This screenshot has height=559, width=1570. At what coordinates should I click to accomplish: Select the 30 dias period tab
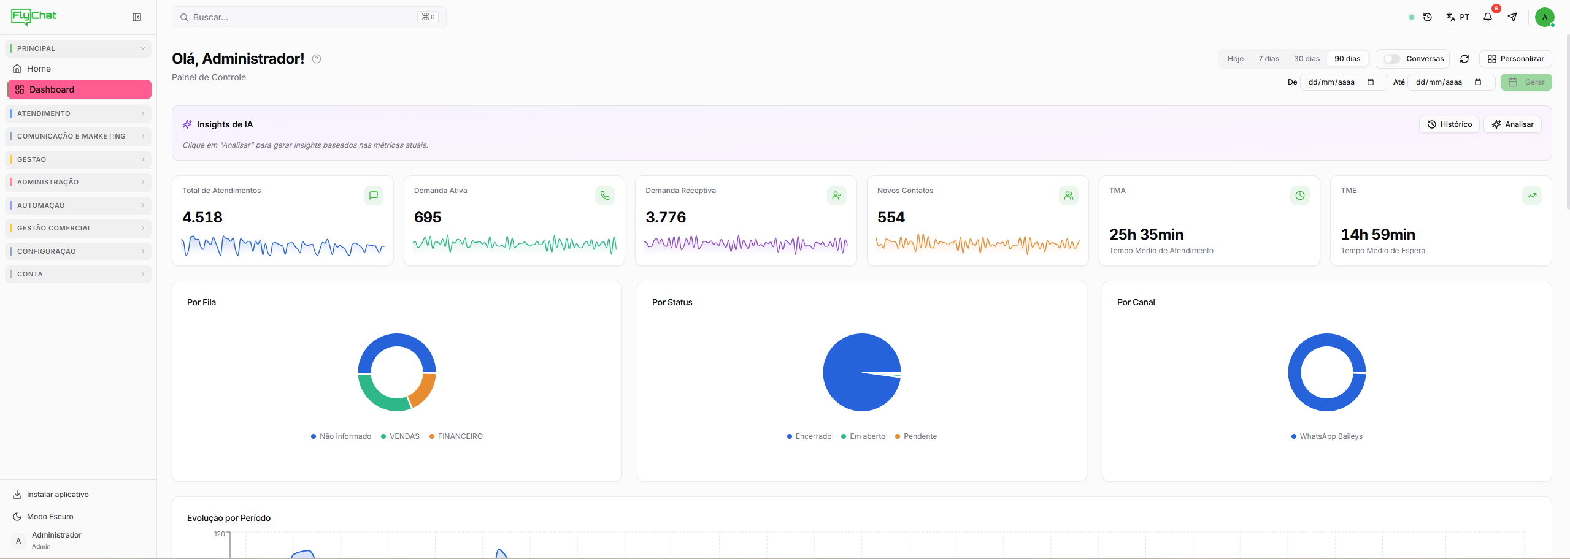[x=1307, y=59]
